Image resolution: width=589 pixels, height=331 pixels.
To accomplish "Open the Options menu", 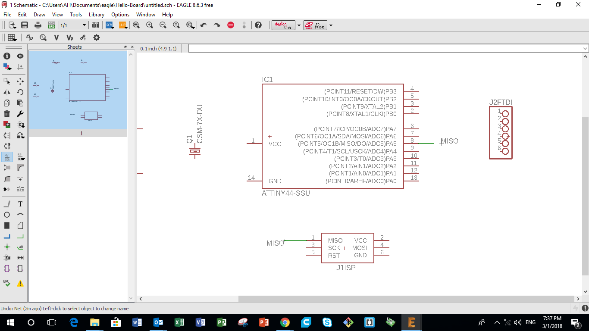I will click(x=120, y=14).
